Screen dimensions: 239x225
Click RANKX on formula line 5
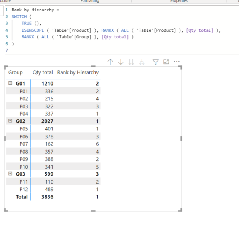pos(28,37)
